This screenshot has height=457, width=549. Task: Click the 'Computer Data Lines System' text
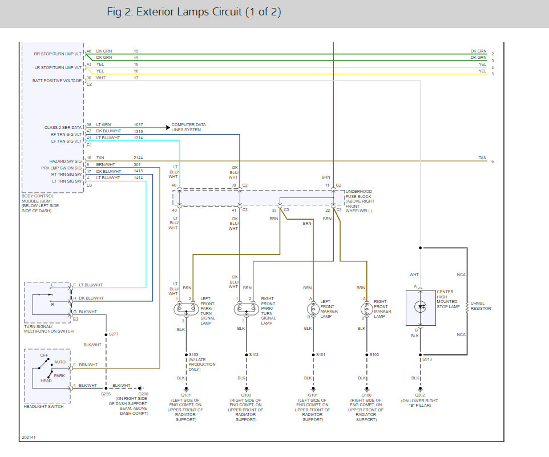(189, 127)
